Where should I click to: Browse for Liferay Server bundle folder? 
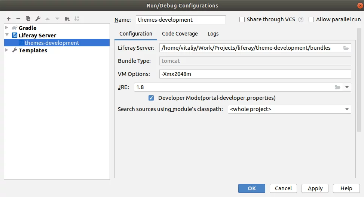[x=346, y=48]
